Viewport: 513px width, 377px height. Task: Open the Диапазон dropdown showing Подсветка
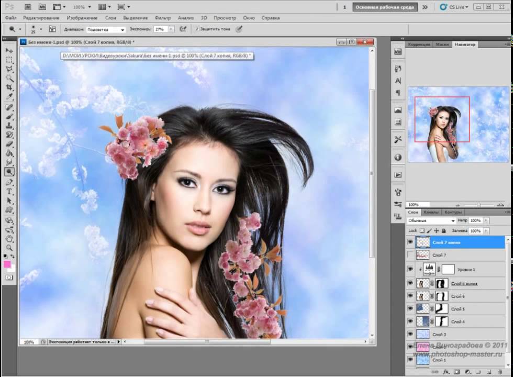point(106,29)
